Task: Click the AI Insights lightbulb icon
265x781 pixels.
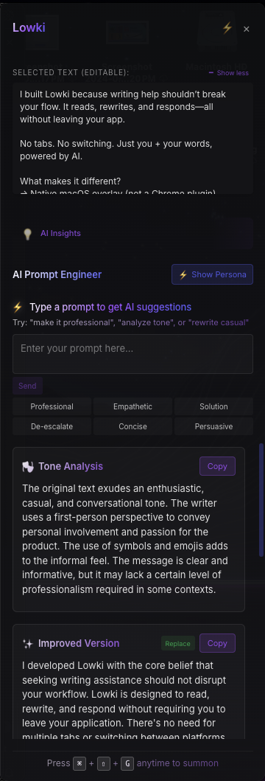Action: (x=28, y=234)
